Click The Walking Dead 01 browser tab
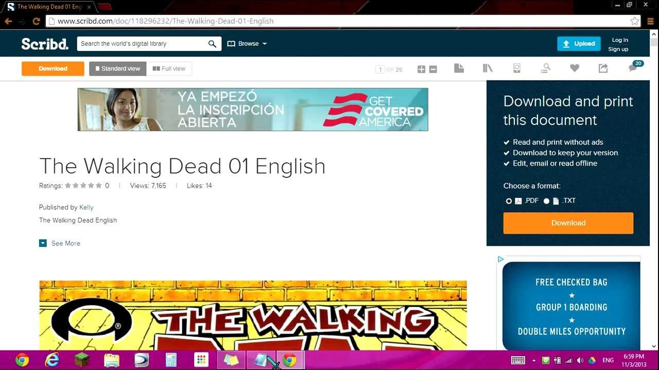The width and height of the screenshot is (659, 370). pos(48,7)
